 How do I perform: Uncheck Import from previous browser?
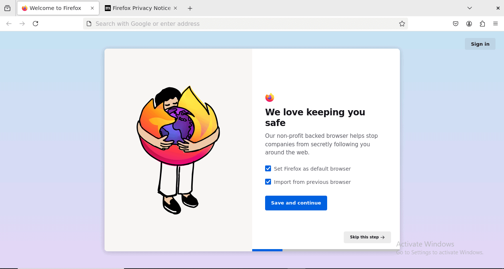coord(268,182)
